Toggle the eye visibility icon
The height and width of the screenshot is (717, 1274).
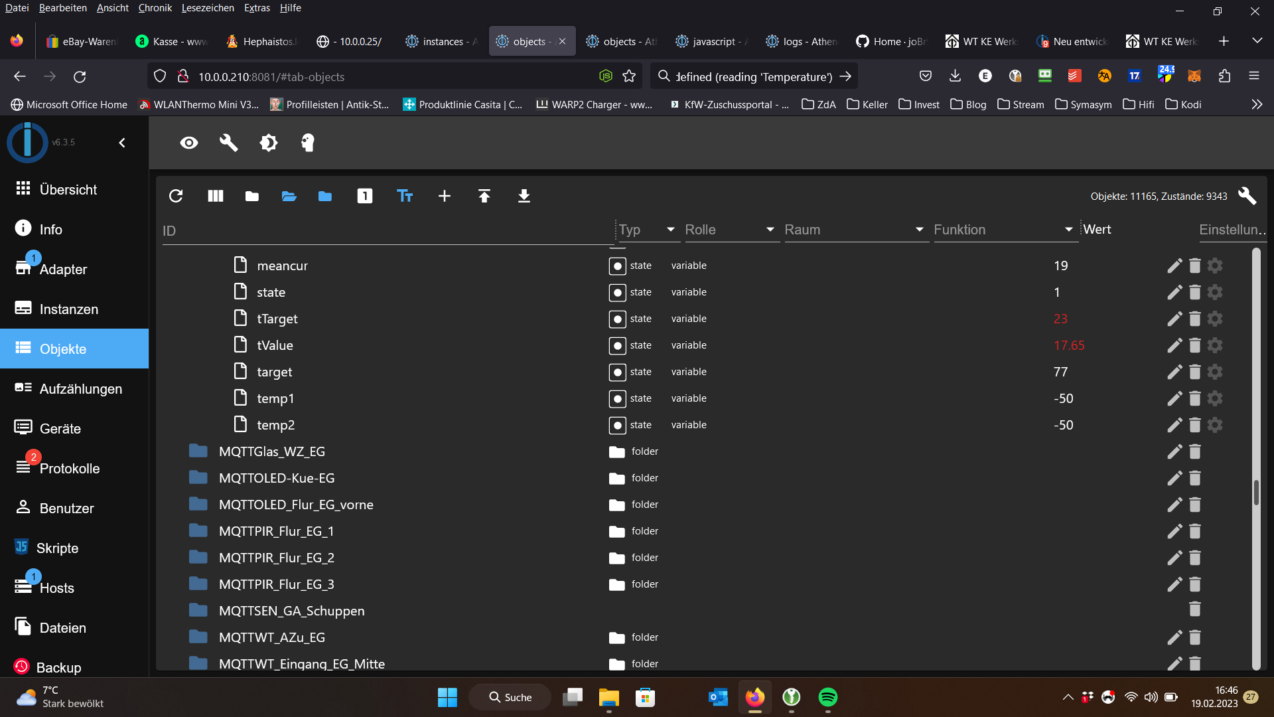[x=188, y=143]
